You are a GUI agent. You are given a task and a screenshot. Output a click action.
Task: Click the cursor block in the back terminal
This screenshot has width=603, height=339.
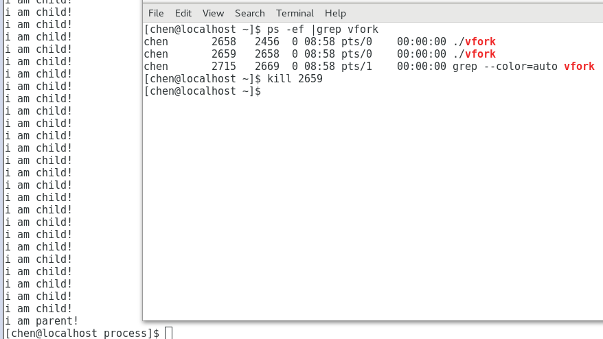(x=168, y=334)
